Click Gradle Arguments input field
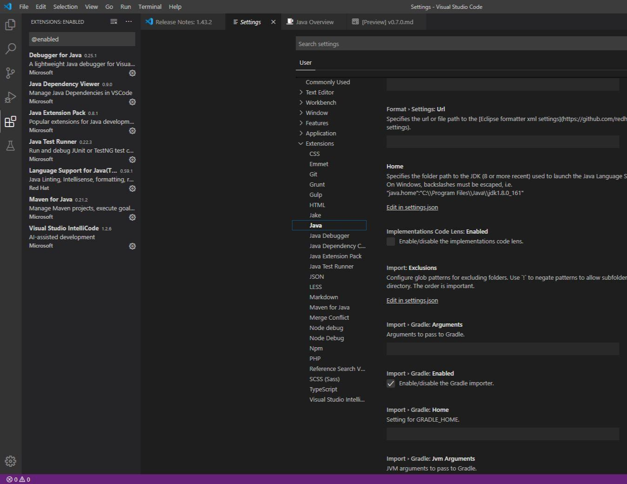Image resolution: width=627 pixels, height=484 pixels. point(503,349)
